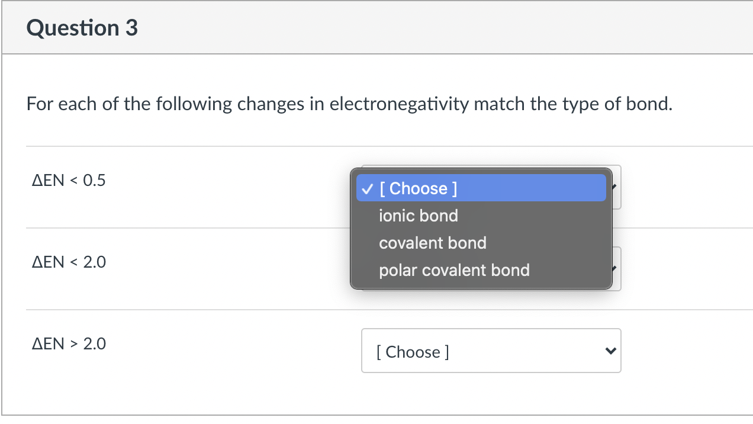Open the ΔEN > 2.0 answer dropdown
Screen dimensions: 753x424
point(491,351)
